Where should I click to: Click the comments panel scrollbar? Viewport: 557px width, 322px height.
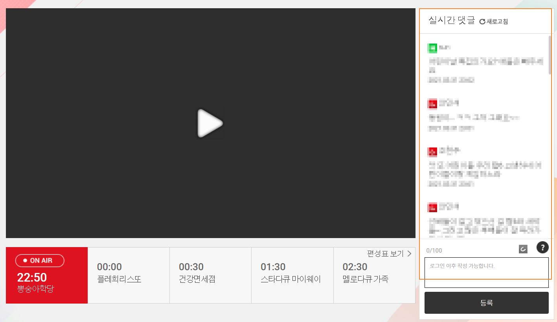tap(550, 55)
